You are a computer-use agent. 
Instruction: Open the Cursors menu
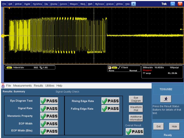coord(63,4)
